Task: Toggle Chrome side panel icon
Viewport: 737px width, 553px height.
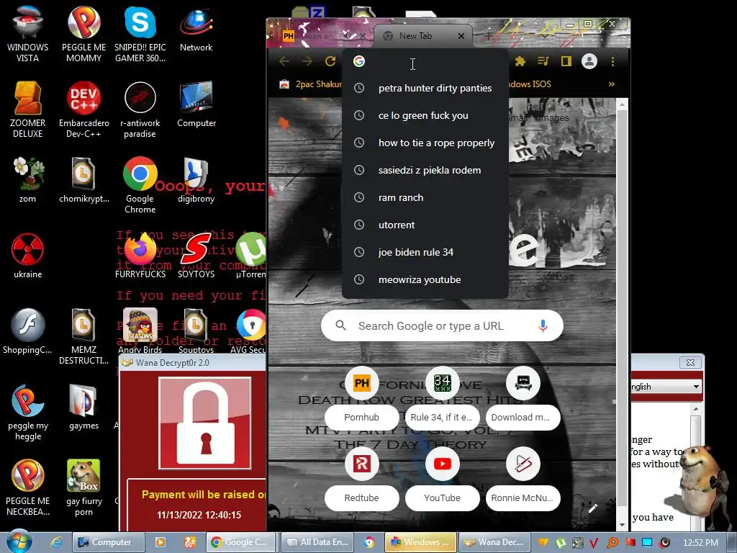Action: [566, 61]
